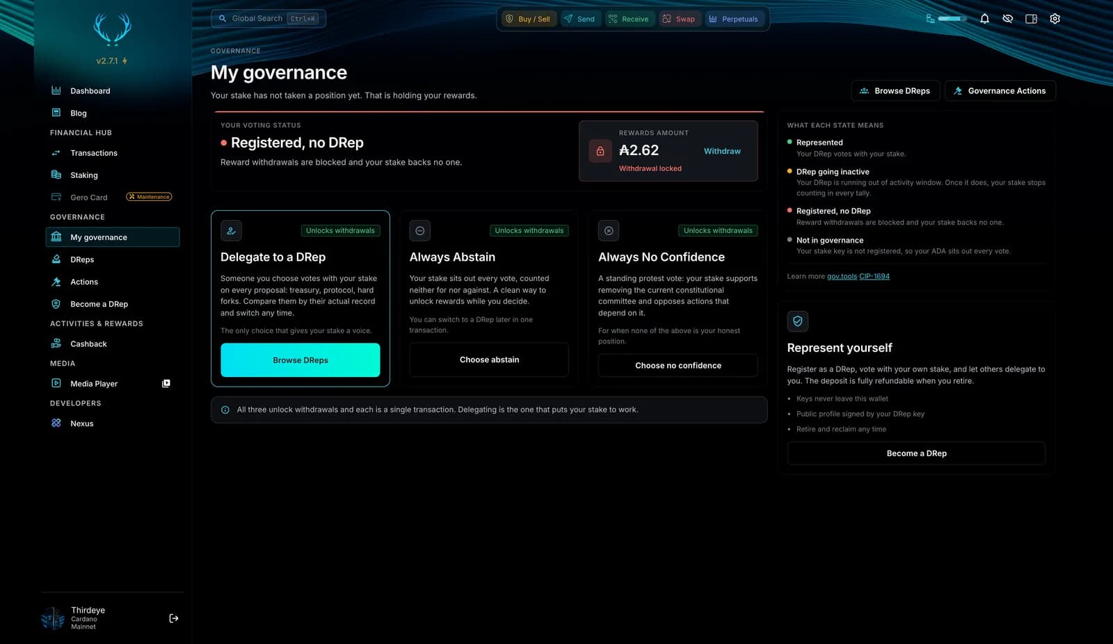Open Perpetuals from the top toolbar

point(734,19)
